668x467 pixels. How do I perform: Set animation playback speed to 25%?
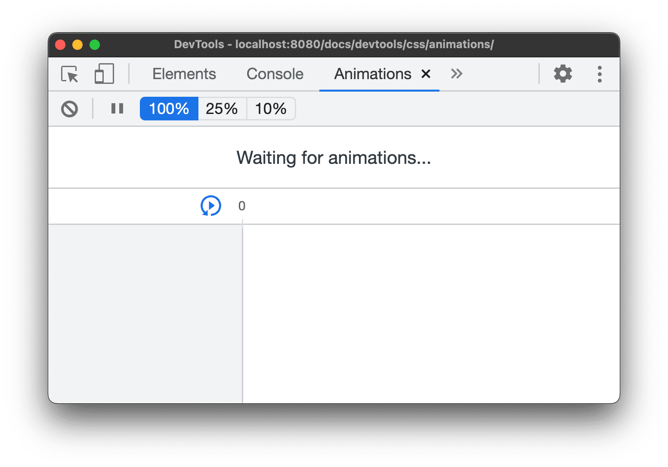pos(222,108)
